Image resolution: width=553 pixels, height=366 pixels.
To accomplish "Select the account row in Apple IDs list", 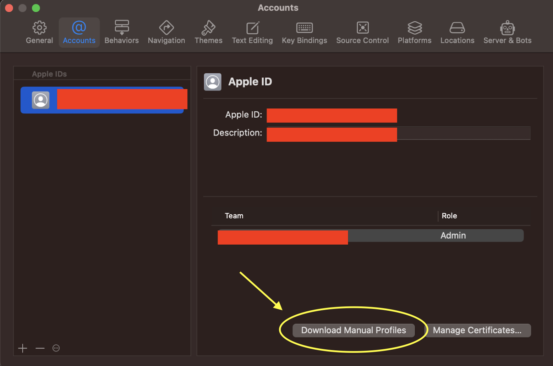I will (102, 100).
